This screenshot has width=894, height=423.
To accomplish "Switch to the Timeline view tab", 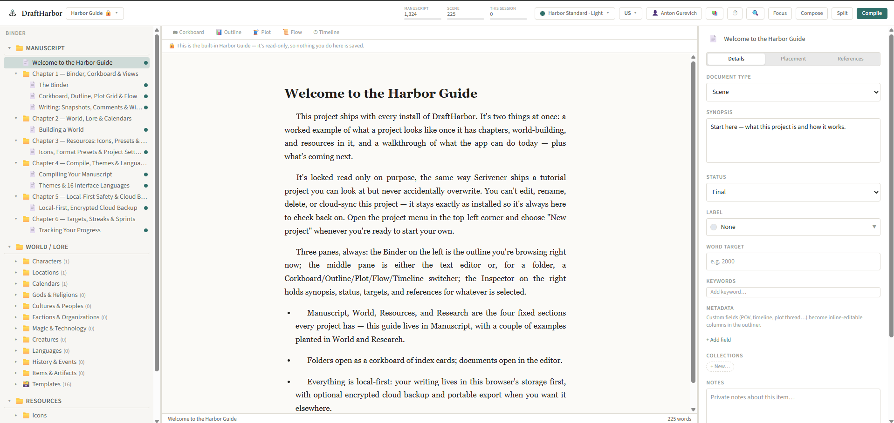I will 326,32.
